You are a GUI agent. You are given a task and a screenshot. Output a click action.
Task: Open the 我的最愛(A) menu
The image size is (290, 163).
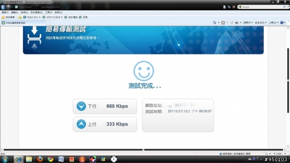[x=36, y=12]
